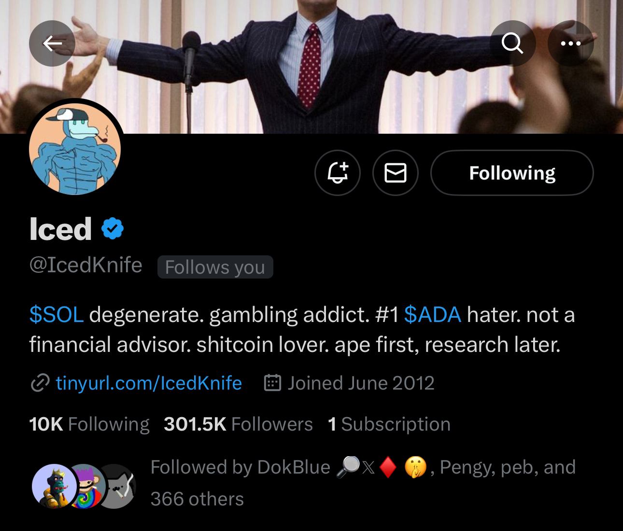View the 301.5K Followers list
Screen dimensions: 623x531
[x=238, y=424]
